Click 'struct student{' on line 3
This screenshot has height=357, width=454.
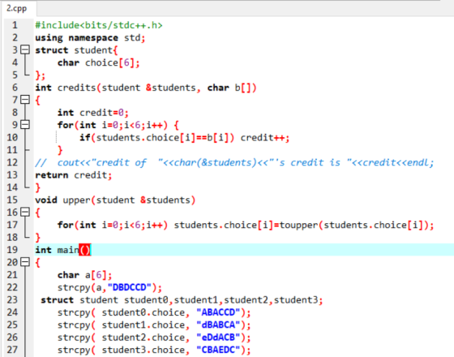pyautogui.click(x=76, y=50)
